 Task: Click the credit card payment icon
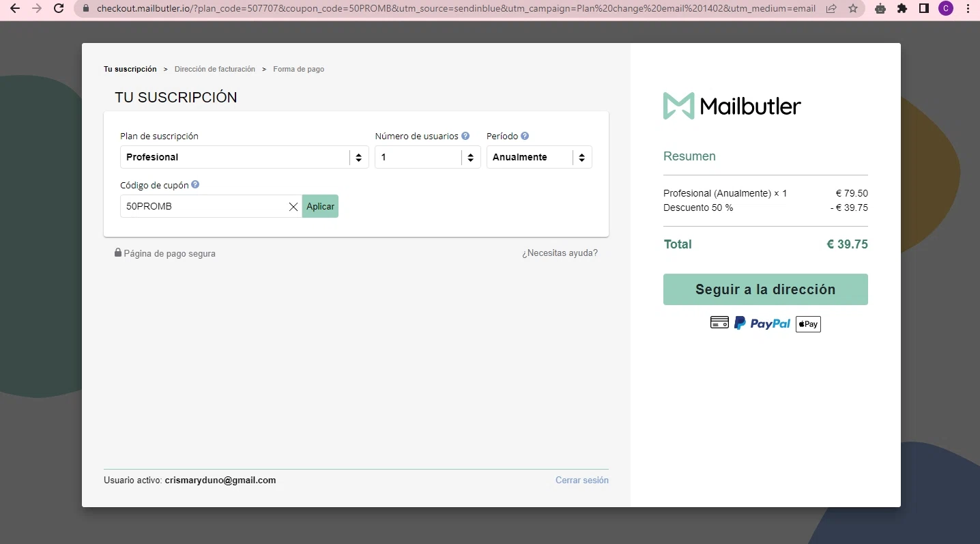pyautogui.click(x=719, y=323)
